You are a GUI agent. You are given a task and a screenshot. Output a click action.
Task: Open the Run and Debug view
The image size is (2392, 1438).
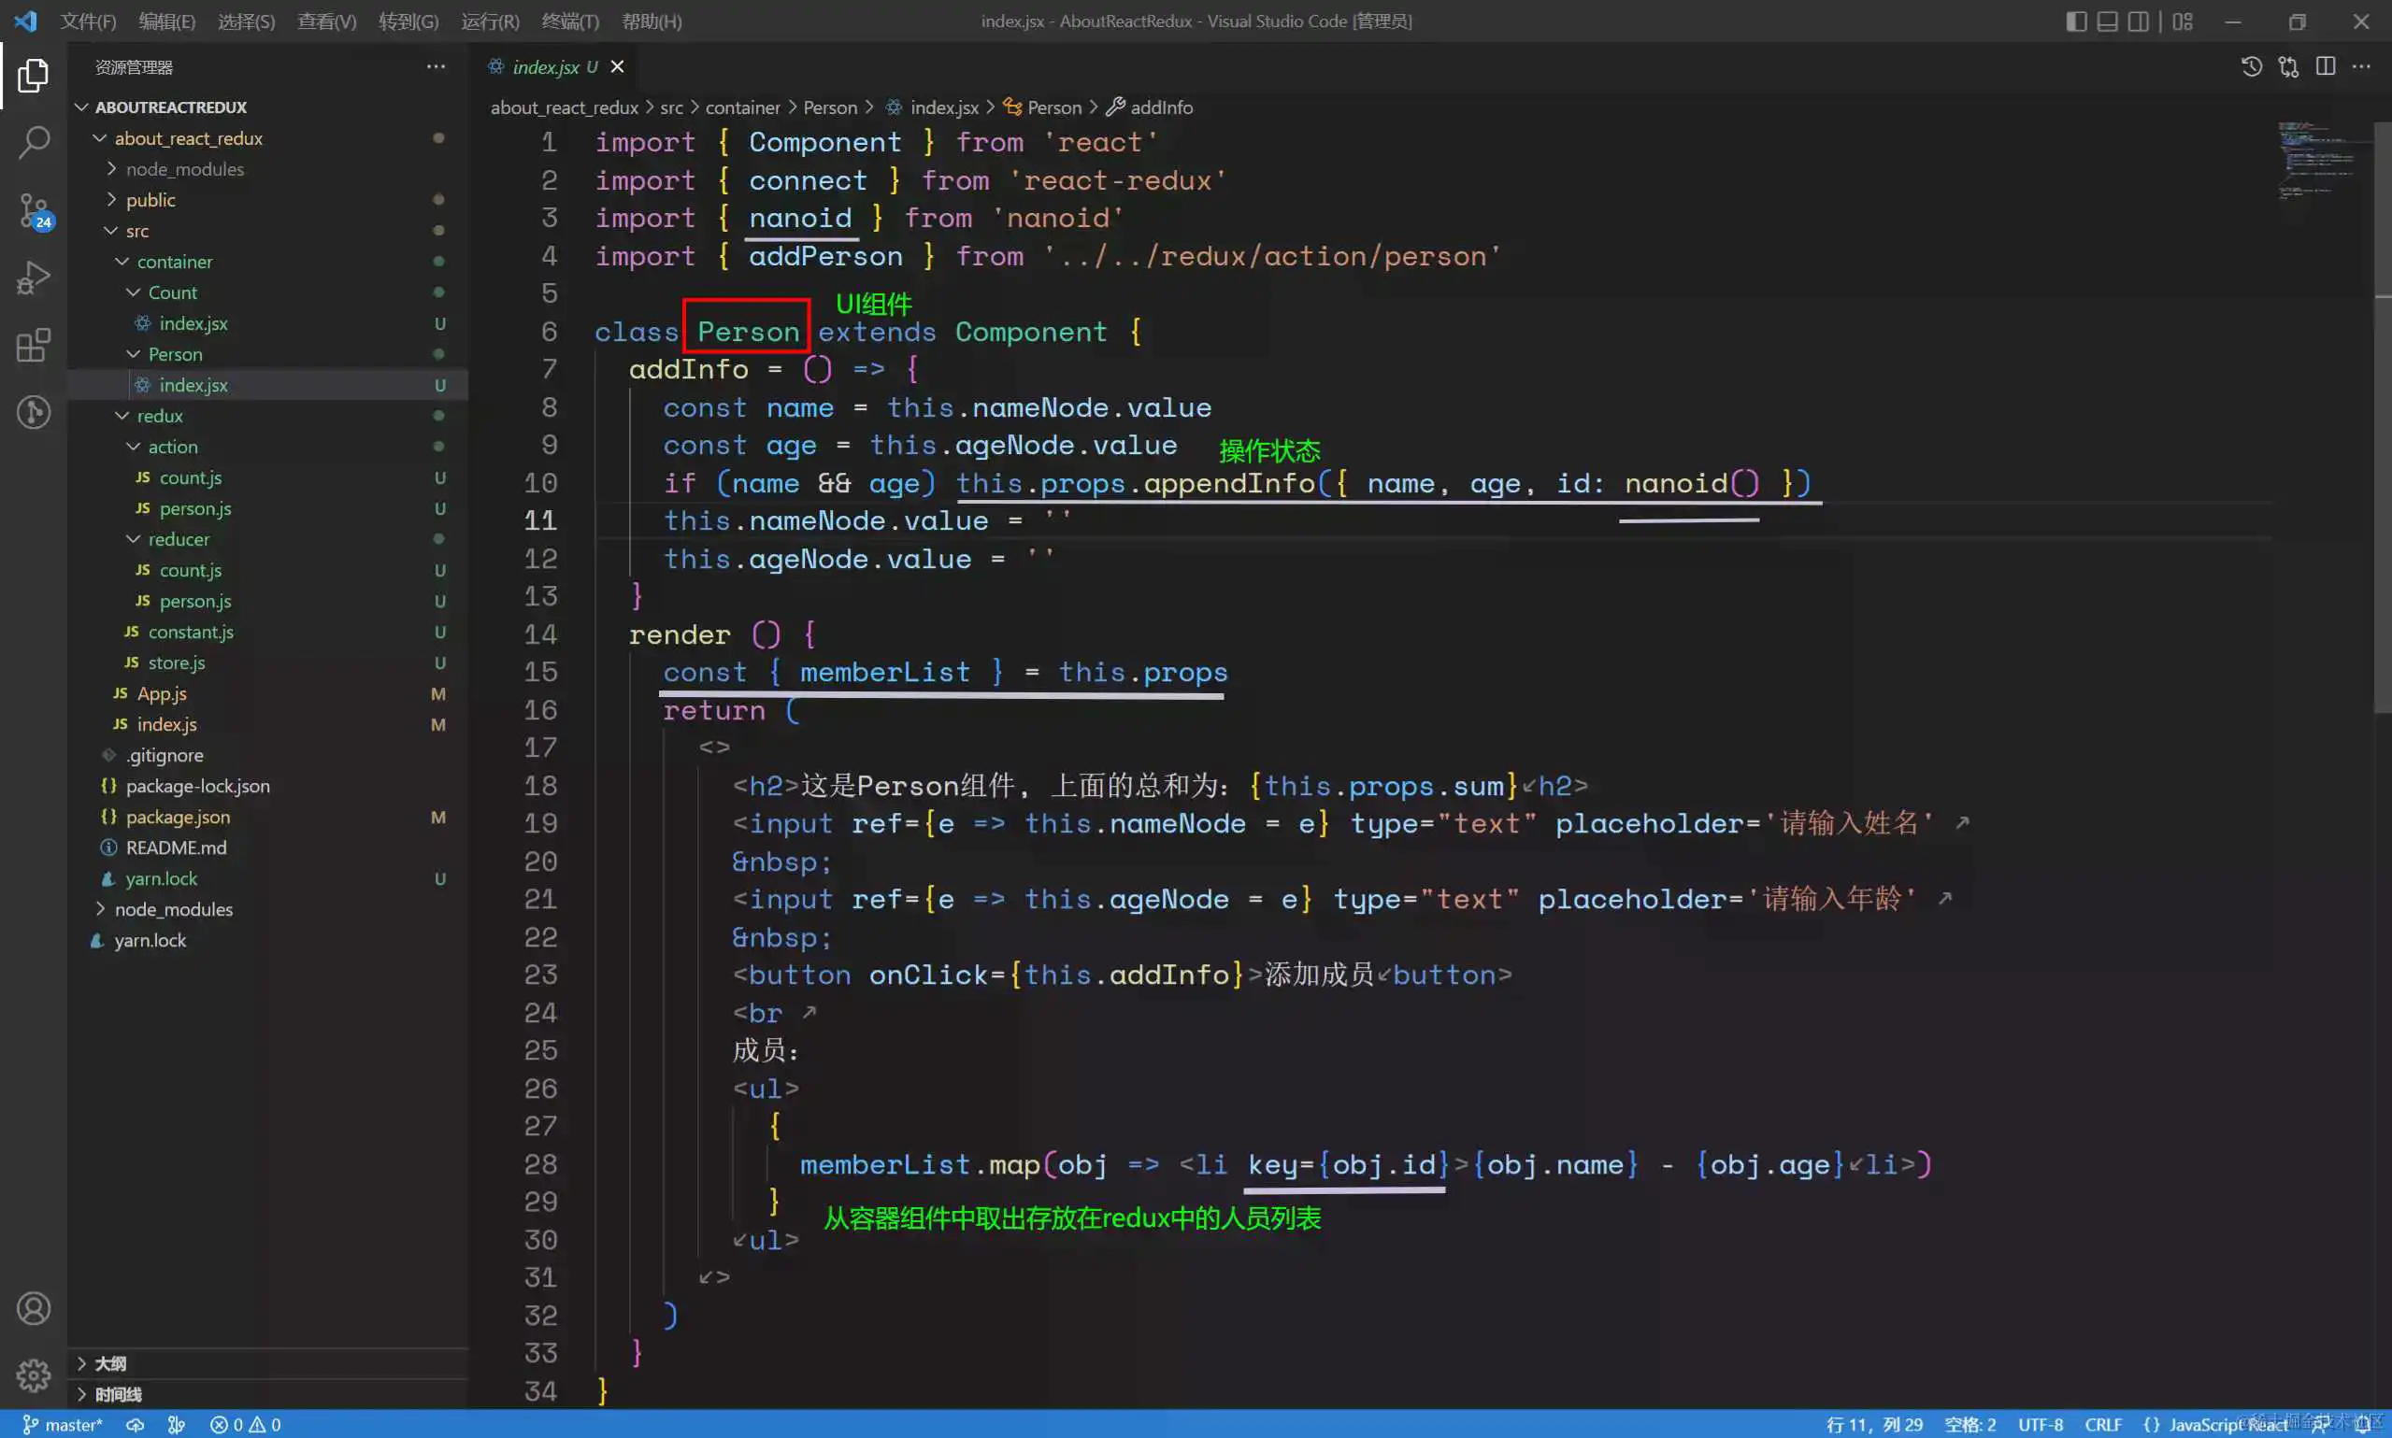coord(33,278)
